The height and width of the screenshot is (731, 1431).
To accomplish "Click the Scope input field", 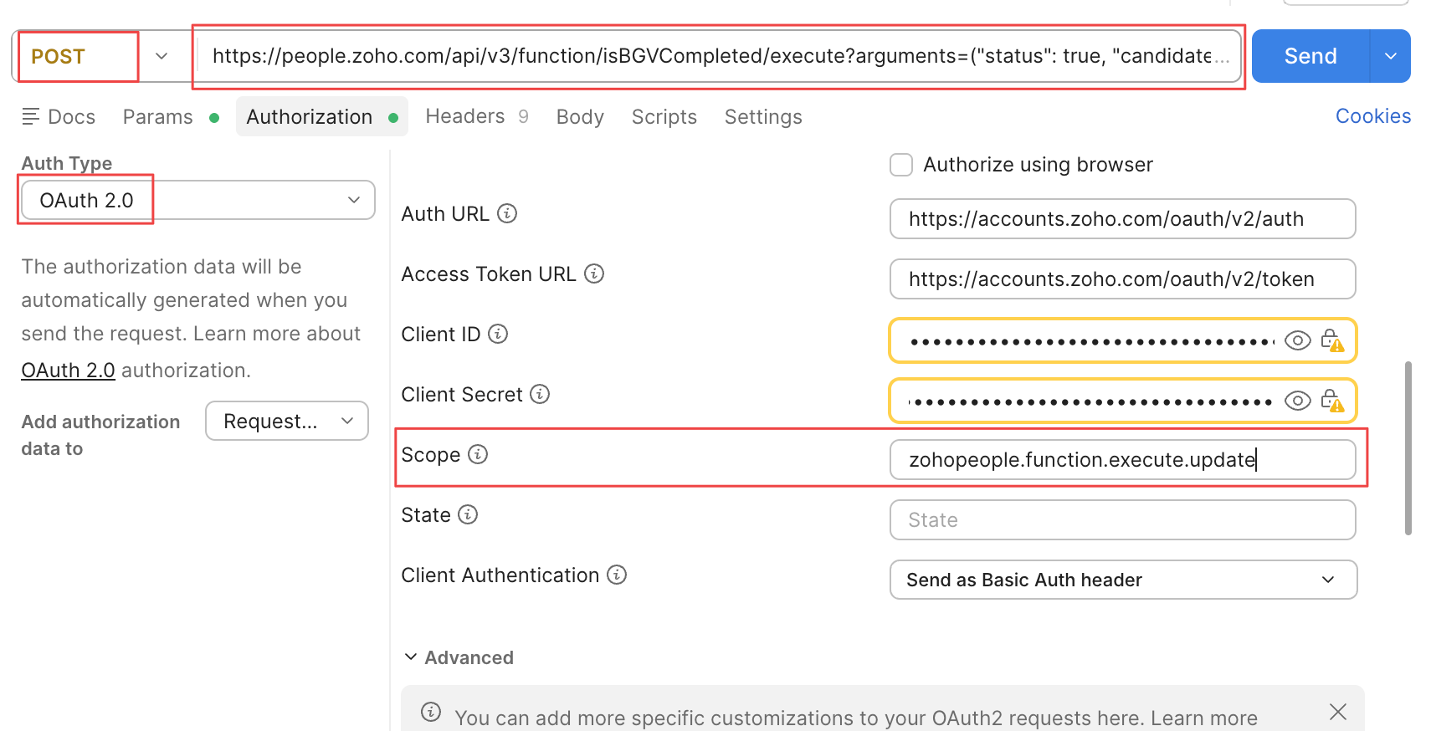I will point(1122,459).
